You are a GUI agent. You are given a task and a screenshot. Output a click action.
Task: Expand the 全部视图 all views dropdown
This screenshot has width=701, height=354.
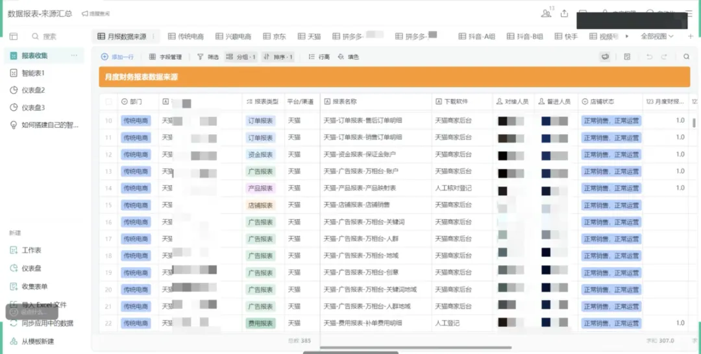tap(657, 36)
